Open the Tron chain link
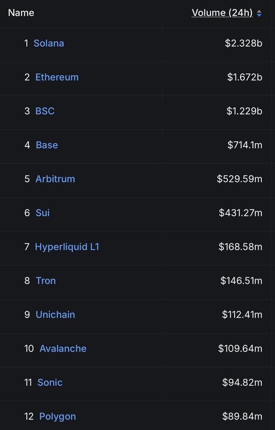The height and width of the screenshot is (430, 275). pos(46,281)
